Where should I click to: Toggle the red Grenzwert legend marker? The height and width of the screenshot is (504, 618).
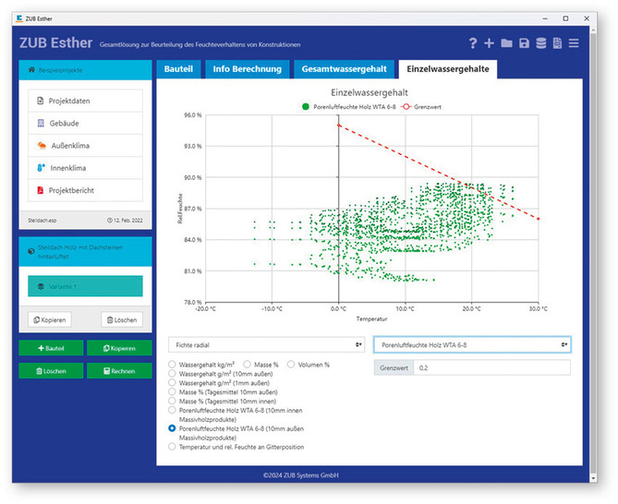(407, 108)
